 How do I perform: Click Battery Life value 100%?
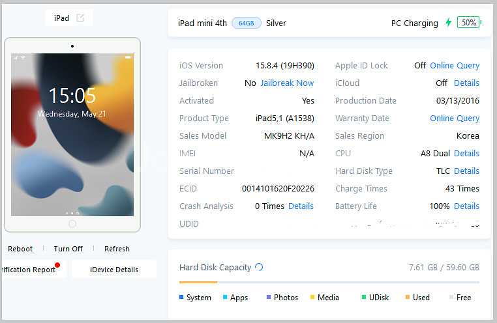coord(440,206)
